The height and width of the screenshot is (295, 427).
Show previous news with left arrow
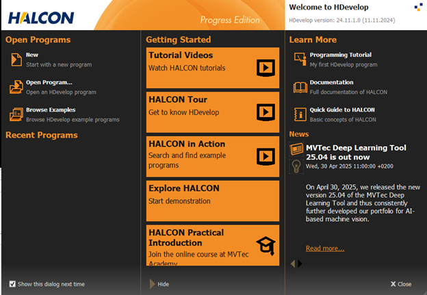click(x=293, y=264)
